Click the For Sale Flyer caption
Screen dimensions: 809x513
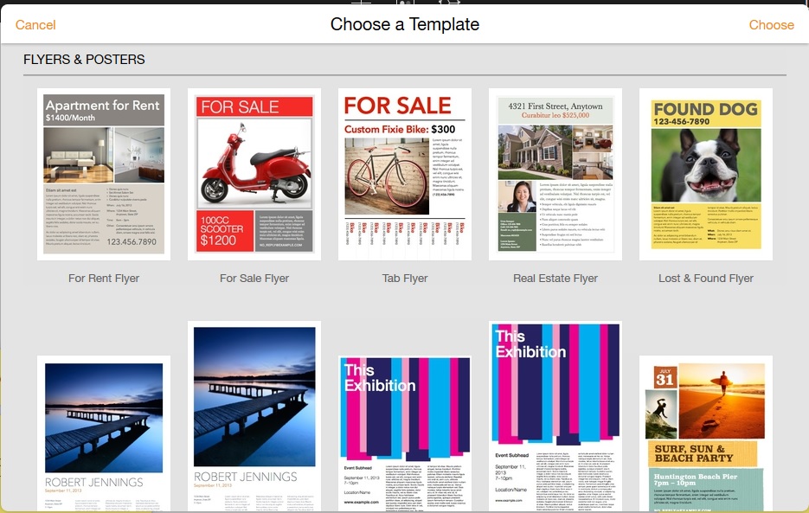(x=254, y=279)
